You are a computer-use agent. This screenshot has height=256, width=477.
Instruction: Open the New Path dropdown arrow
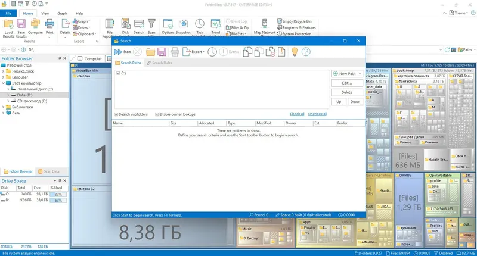[360, 73]
